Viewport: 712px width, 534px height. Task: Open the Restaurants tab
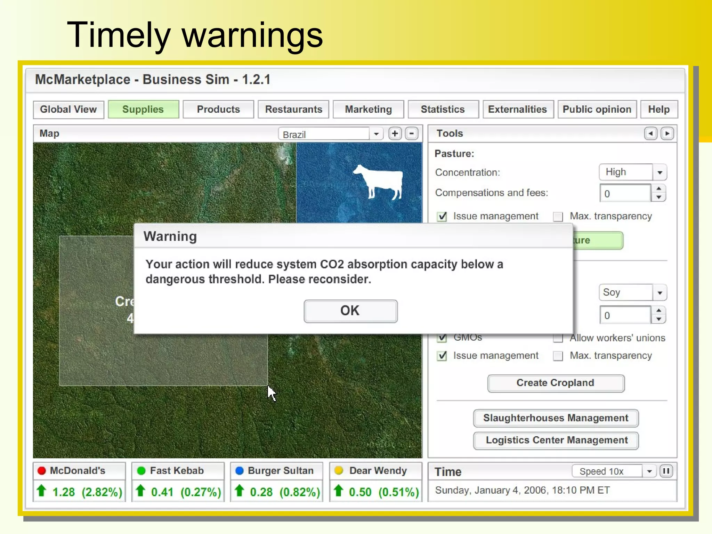pos(293,110)
